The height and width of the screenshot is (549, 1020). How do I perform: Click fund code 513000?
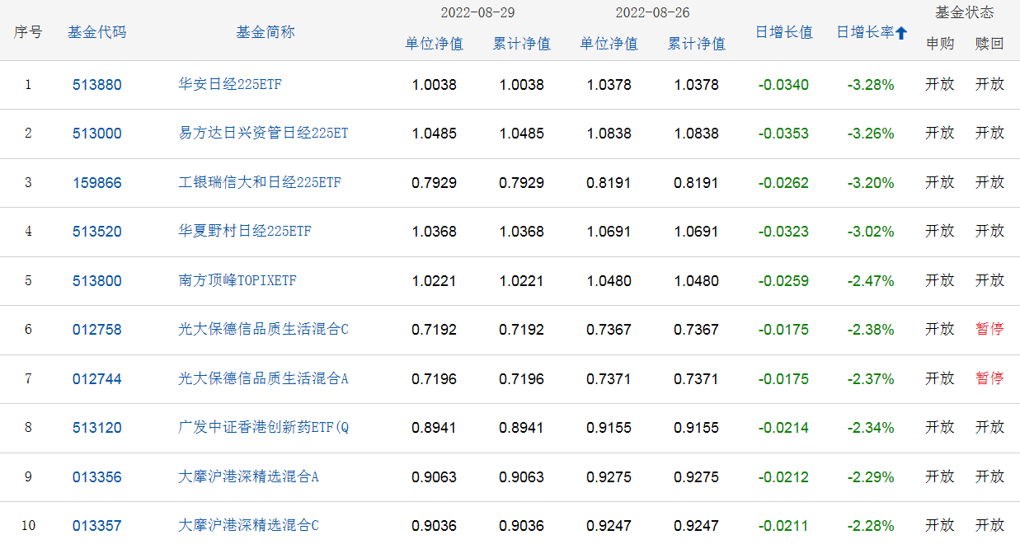96,134
